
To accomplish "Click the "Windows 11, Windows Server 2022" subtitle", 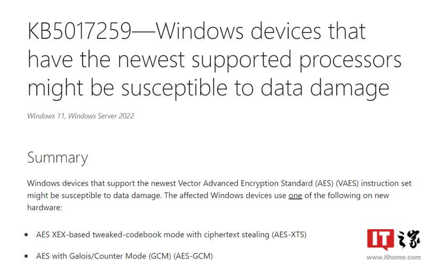I will 81,116.
